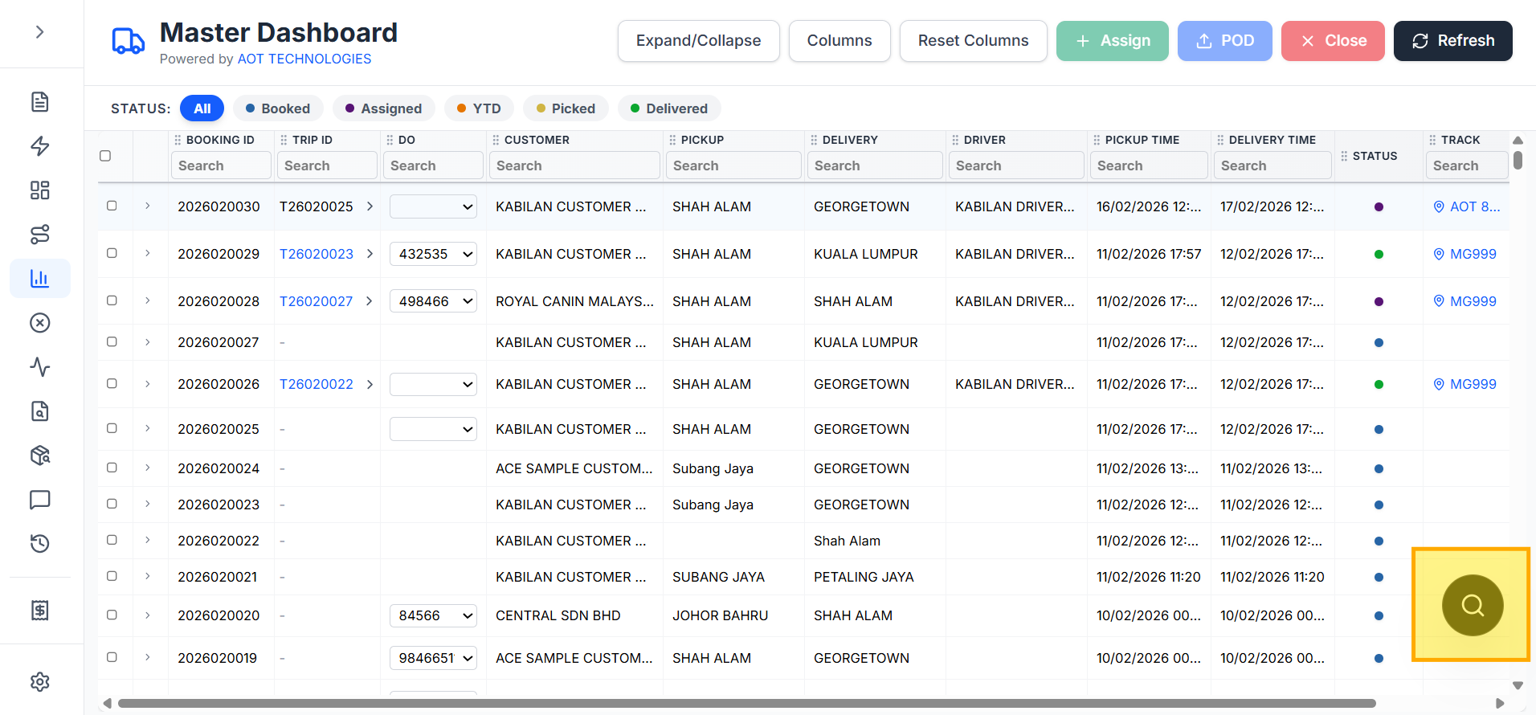Viewport: 1536px width, 715px height.
Task: Click the floating round search button
Action: pos(1473,605)
